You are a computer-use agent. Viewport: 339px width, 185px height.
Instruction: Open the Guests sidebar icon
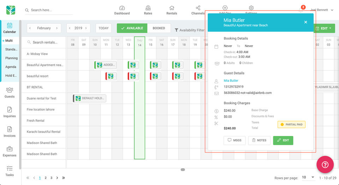[x=10, y=90]
